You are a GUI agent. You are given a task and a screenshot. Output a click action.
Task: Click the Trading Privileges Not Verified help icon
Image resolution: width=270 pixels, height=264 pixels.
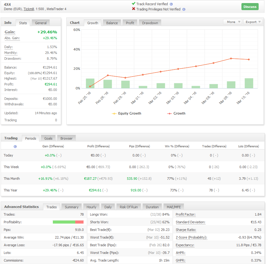tap(184, 9)
